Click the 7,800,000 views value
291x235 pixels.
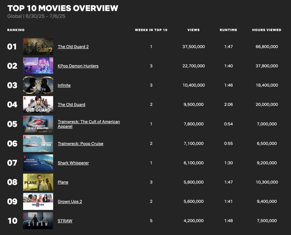[x=194, y=124]
